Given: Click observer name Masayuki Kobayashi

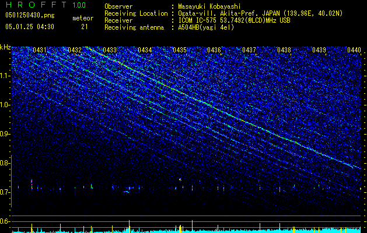Looking at the screenshot, I should pyautogui.click(x=209, y=6).
